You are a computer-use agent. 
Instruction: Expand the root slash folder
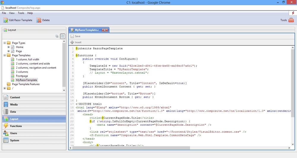coord(5,88)
